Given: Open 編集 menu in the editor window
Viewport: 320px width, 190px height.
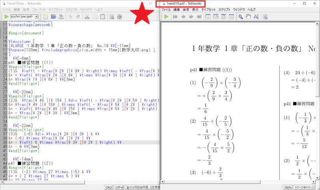Looking at the screenshot, I should click(x=17, y=10).
